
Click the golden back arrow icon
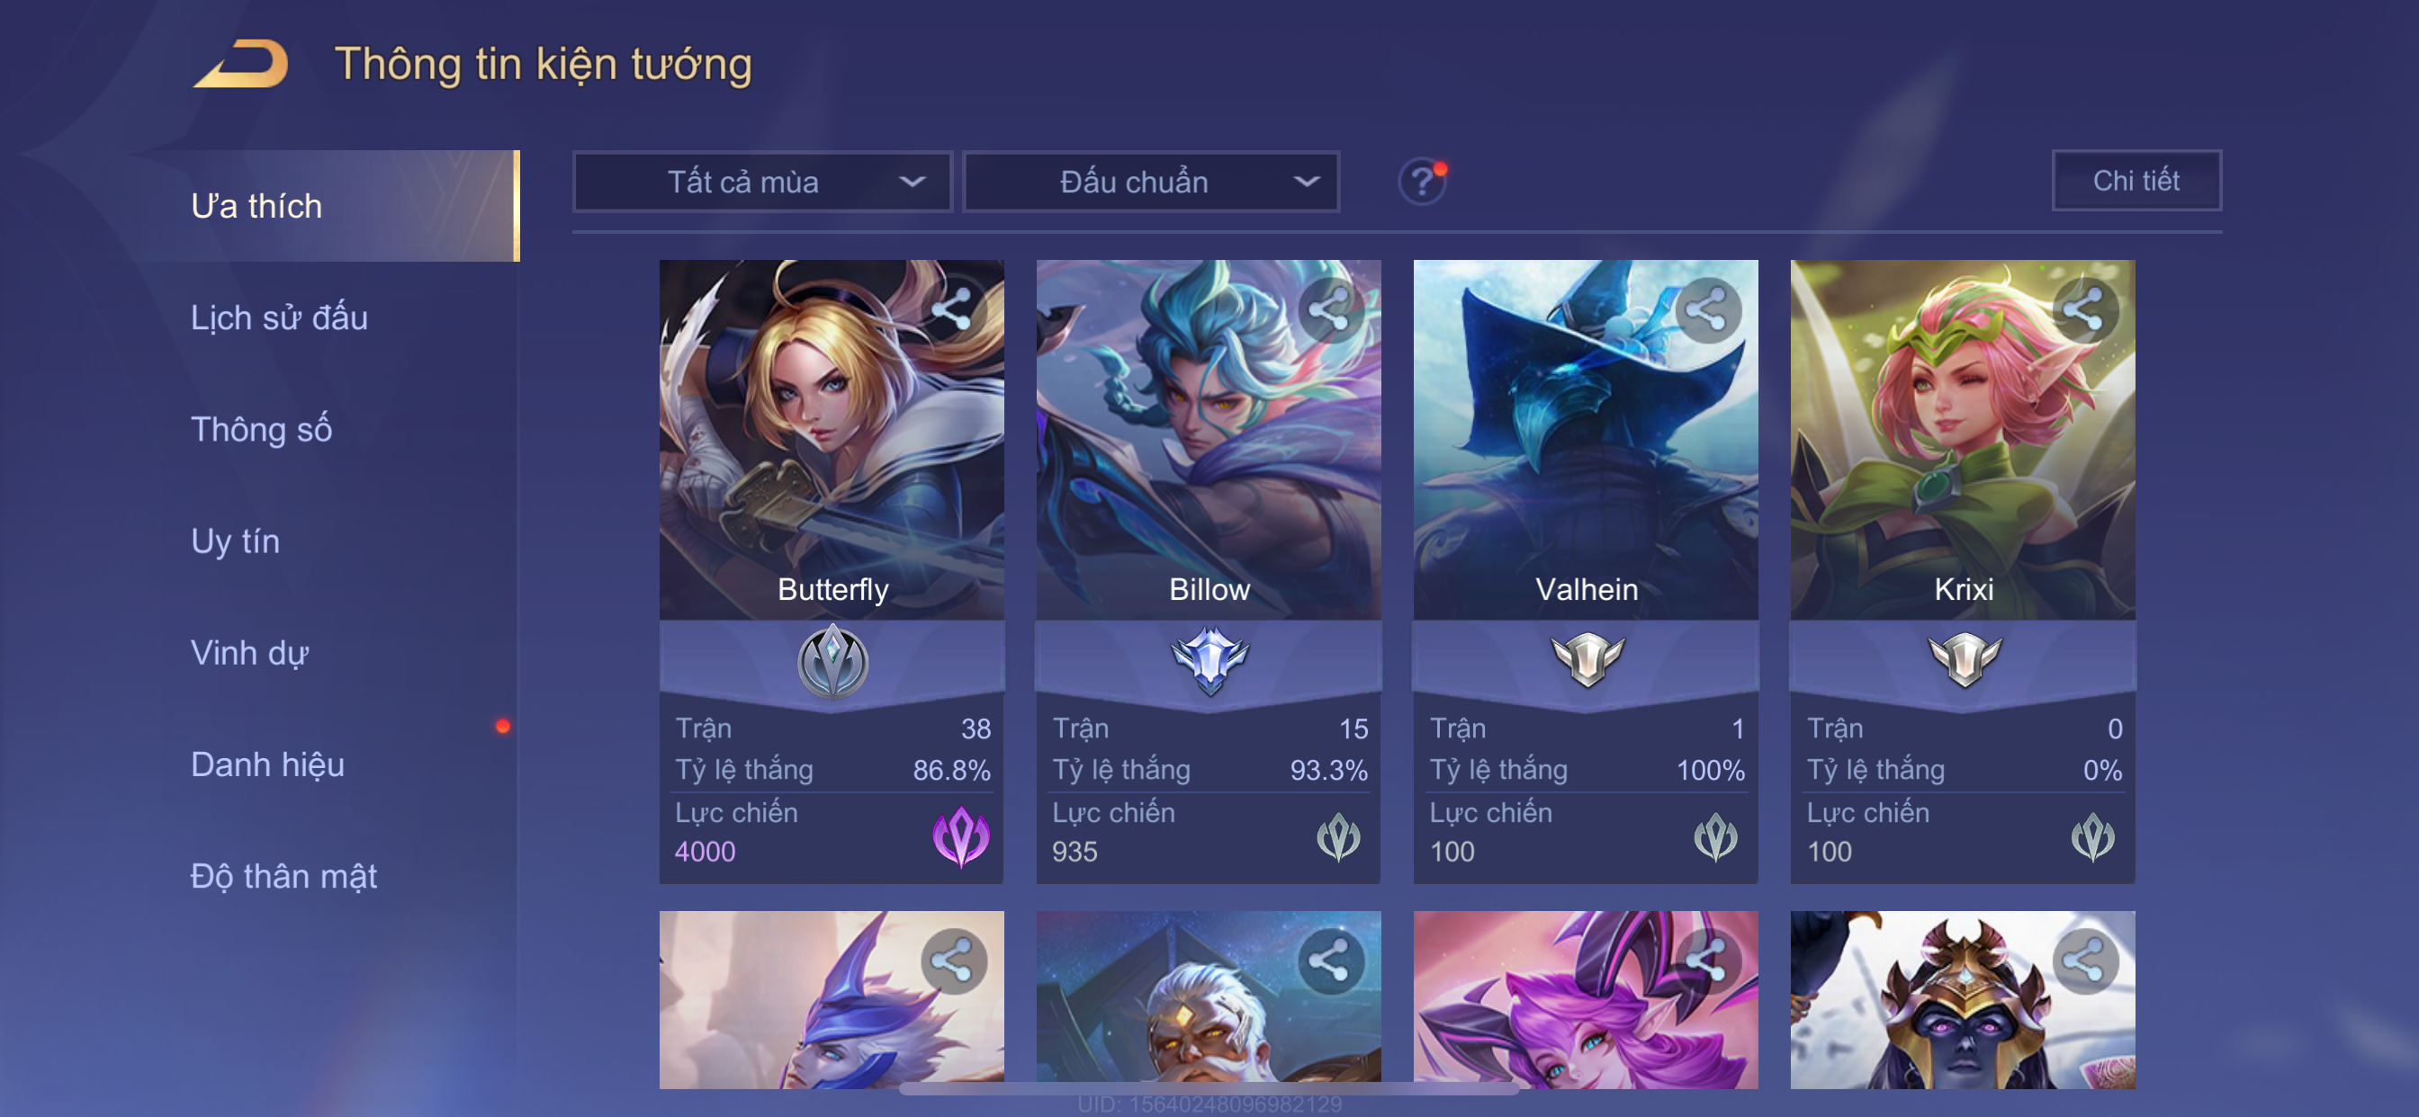click(x=241, y=64)
